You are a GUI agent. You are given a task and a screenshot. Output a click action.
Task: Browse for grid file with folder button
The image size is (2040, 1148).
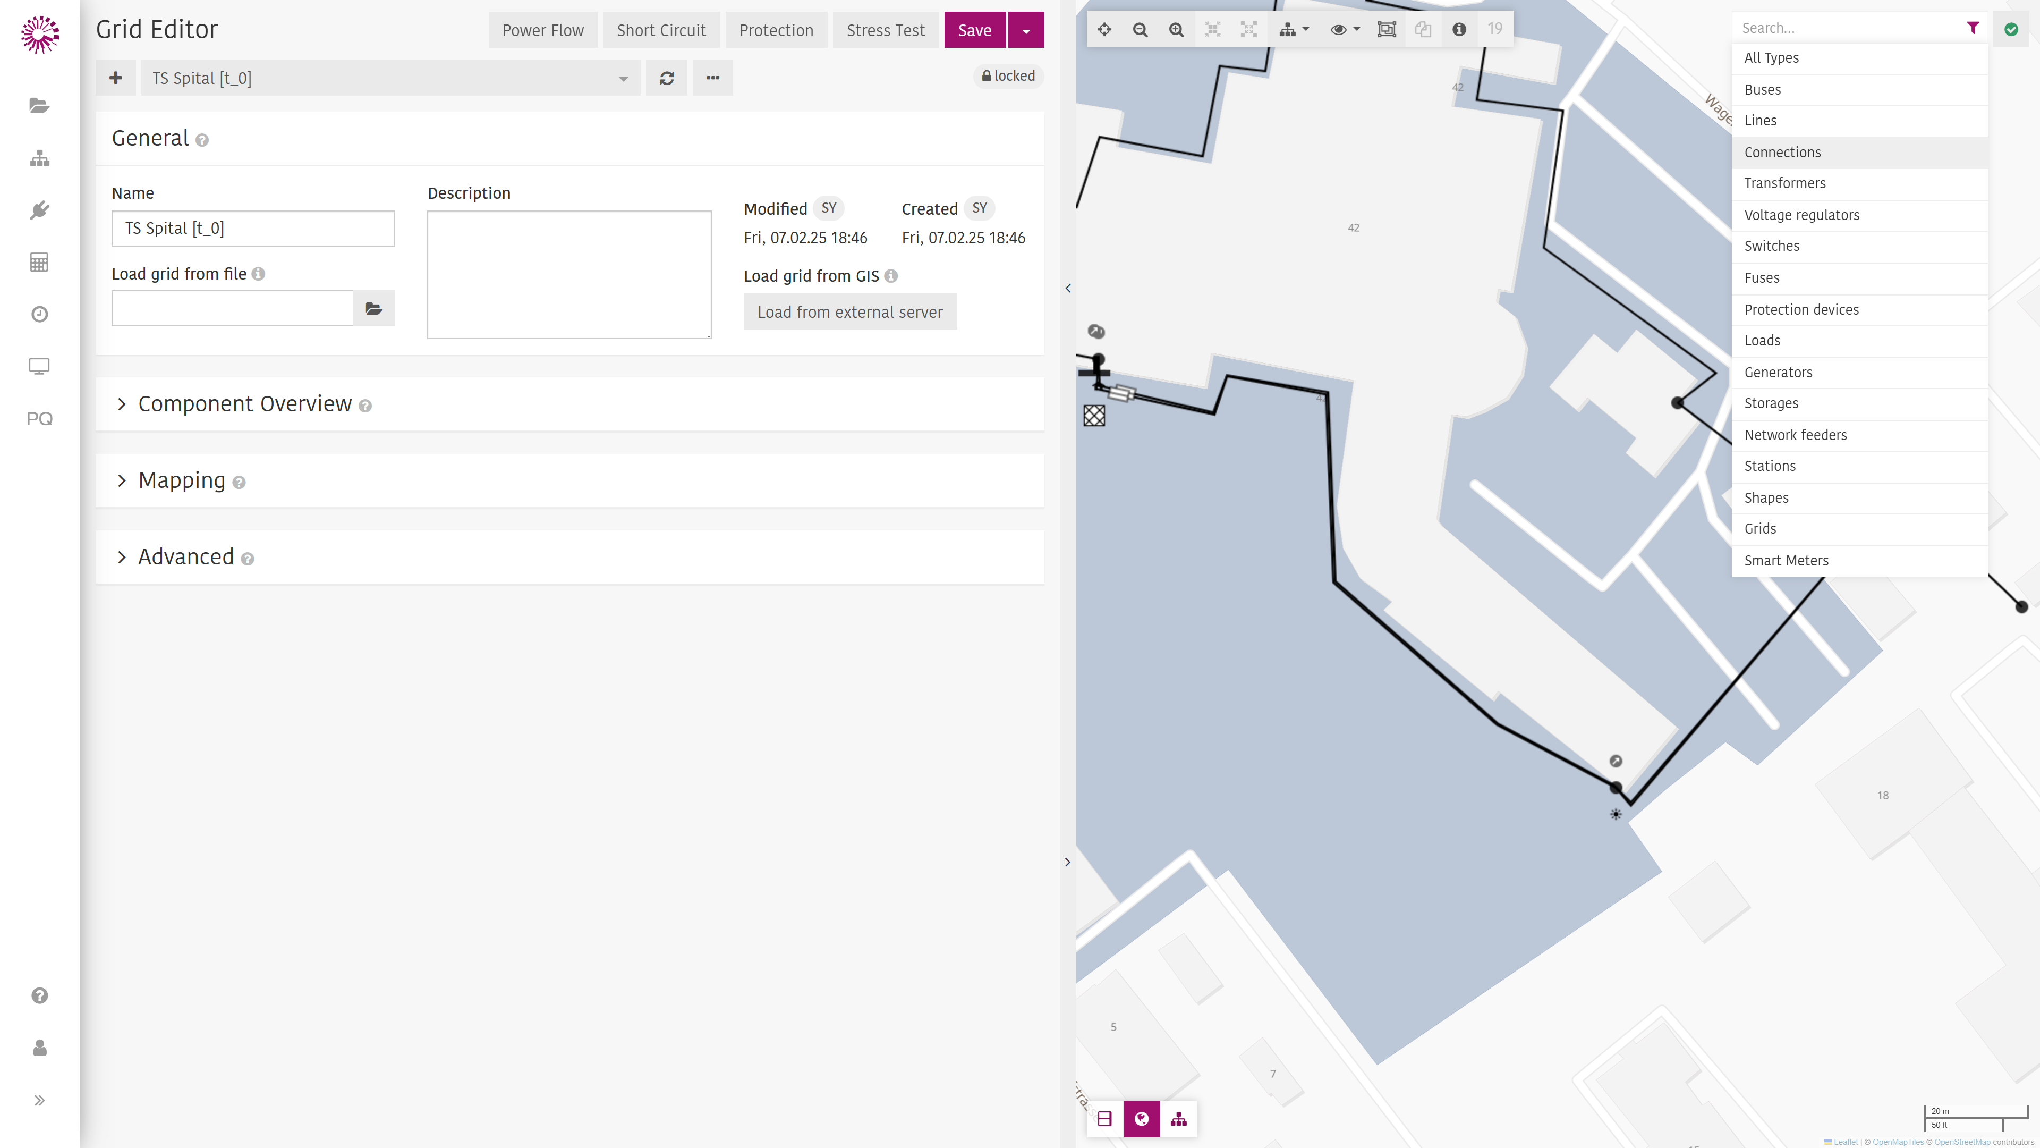point(374,308)
